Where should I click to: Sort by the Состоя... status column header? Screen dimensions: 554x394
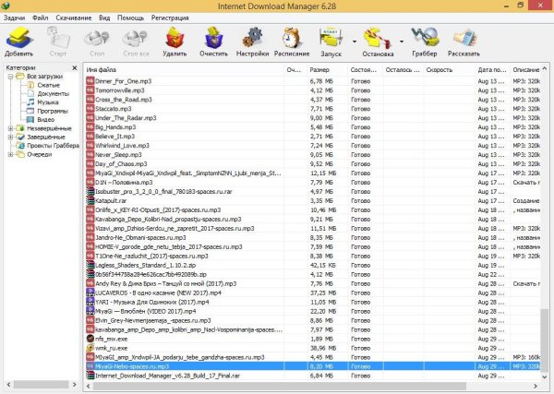point(366,70)
